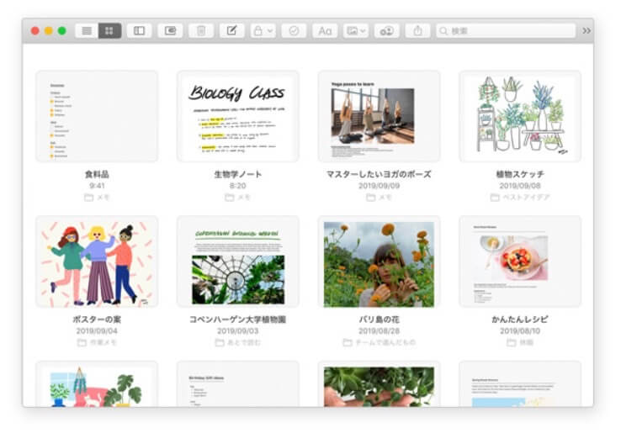Open the plant sketch drawing thumbnail
Viewport: 621px width, 433px height.
pyautogui.click(x=520, y=116)
